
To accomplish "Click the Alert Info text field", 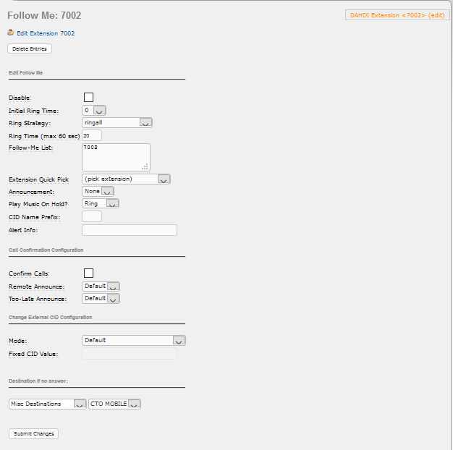I will coord(130,230).
